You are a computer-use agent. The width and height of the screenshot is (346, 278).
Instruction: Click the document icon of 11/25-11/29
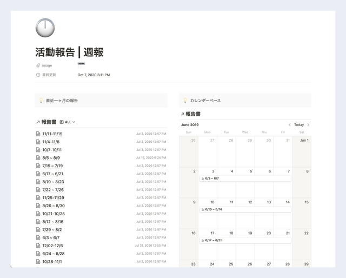coord(38,197)
